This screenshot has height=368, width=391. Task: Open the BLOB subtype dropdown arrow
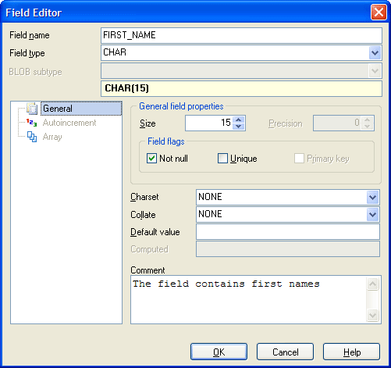pos(375,71)
